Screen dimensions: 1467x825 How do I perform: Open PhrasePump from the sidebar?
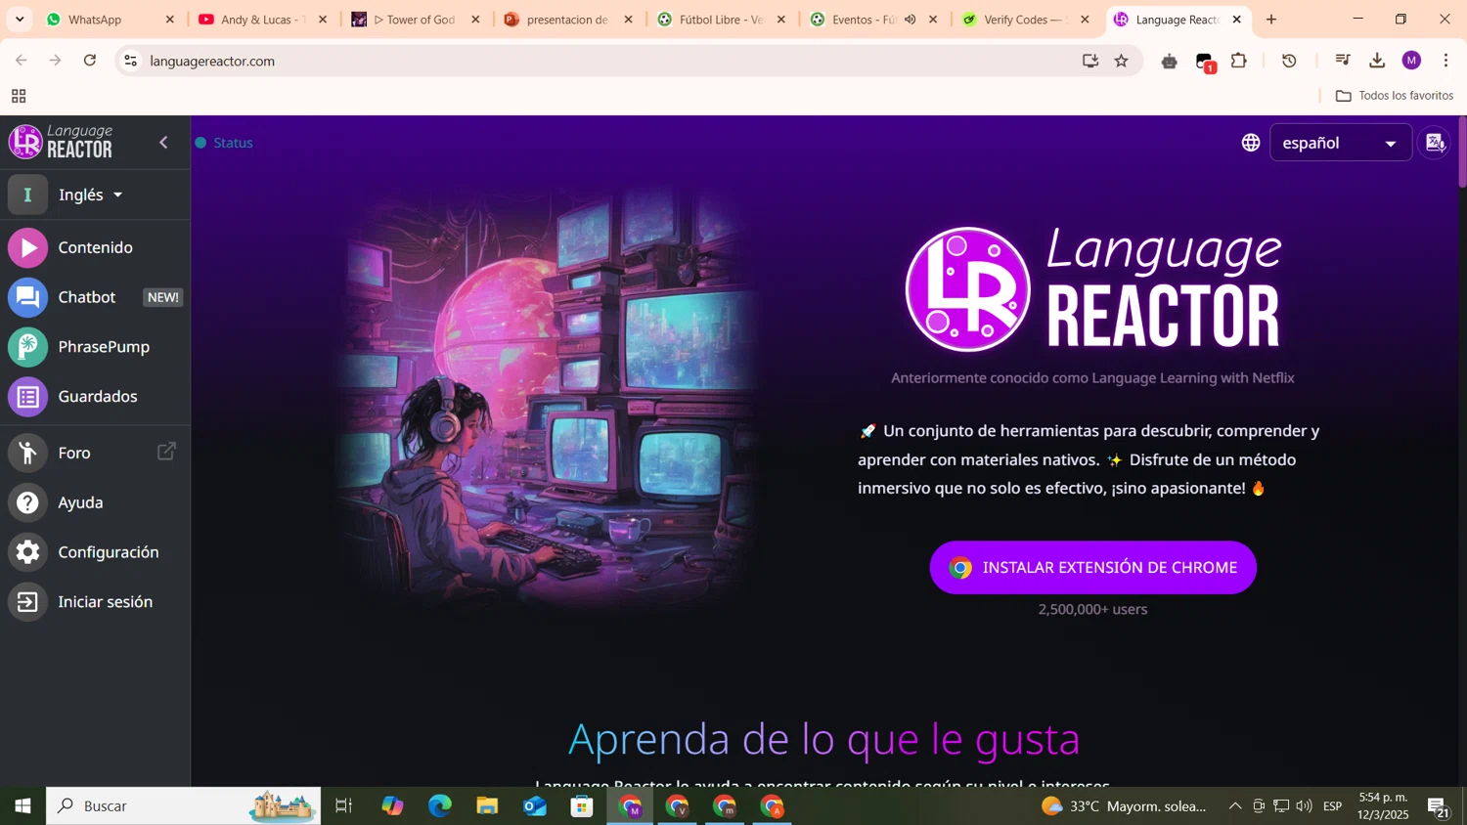click(x=95, y=347)
